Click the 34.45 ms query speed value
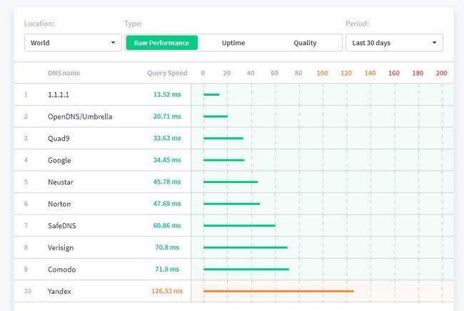The image size is (464, 311). pos(167,160)
